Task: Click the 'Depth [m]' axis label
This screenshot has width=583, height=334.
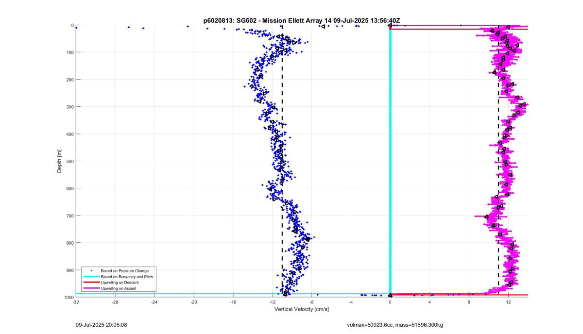Action: click(59, 161)
